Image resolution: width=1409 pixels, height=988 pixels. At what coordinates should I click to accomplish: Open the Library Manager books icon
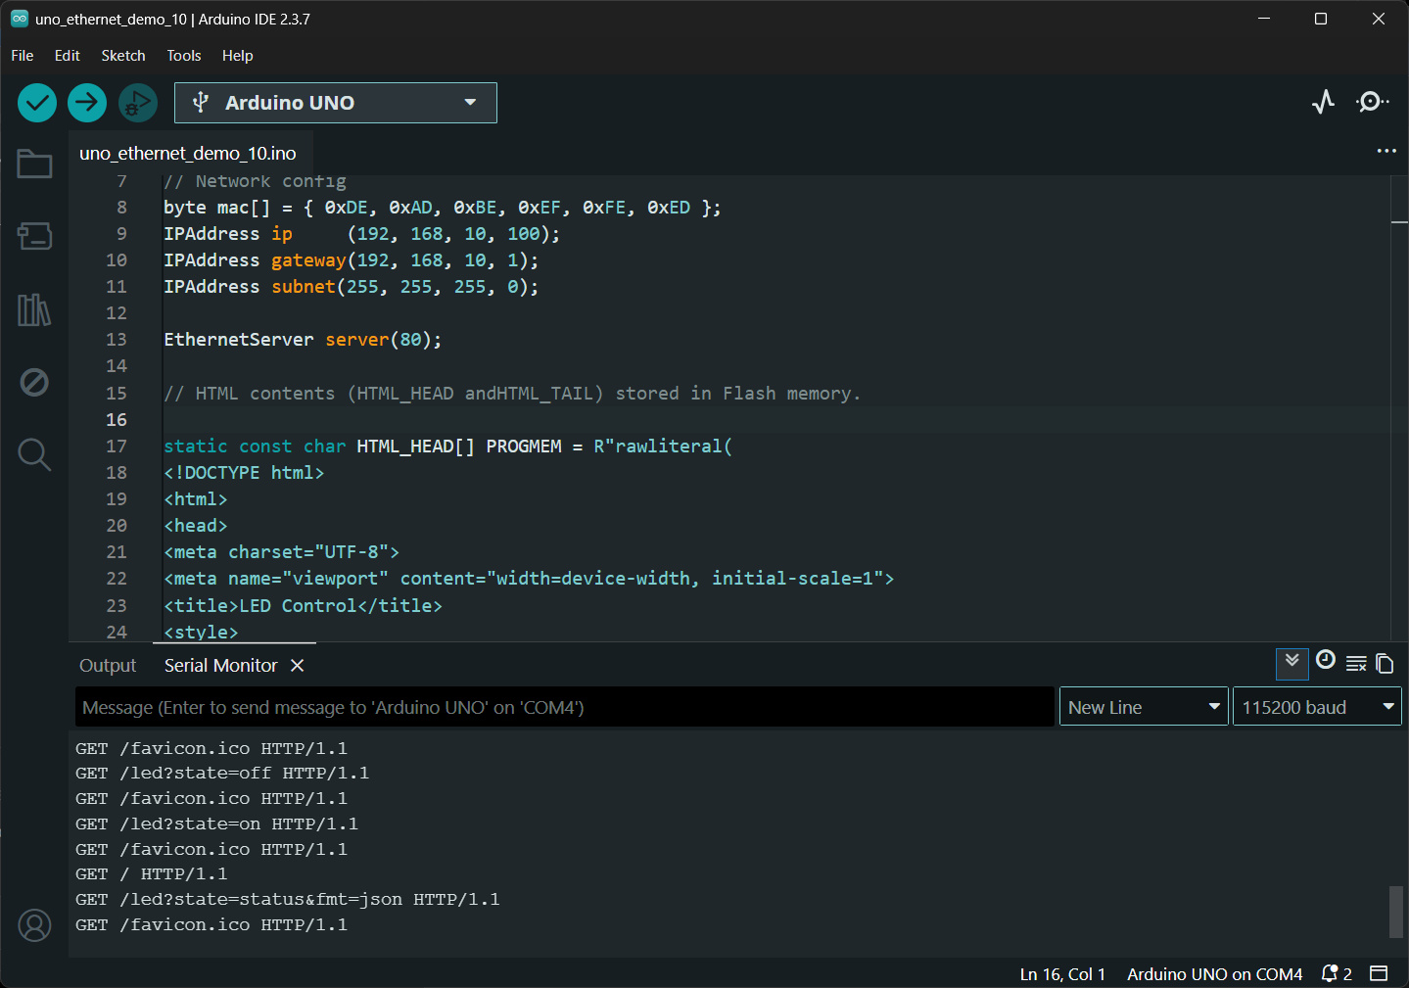[x=34, y=310]
